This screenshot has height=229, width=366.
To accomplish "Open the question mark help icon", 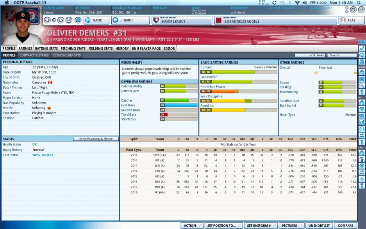I will pos(362,9).
